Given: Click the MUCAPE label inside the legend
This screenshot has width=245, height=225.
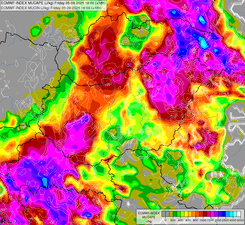Looking at the screenshot, I should (x=149, y=217).
